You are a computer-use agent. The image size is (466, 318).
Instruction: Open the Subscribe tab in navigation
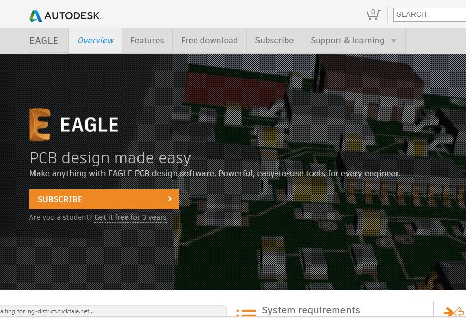pos(274,40)
